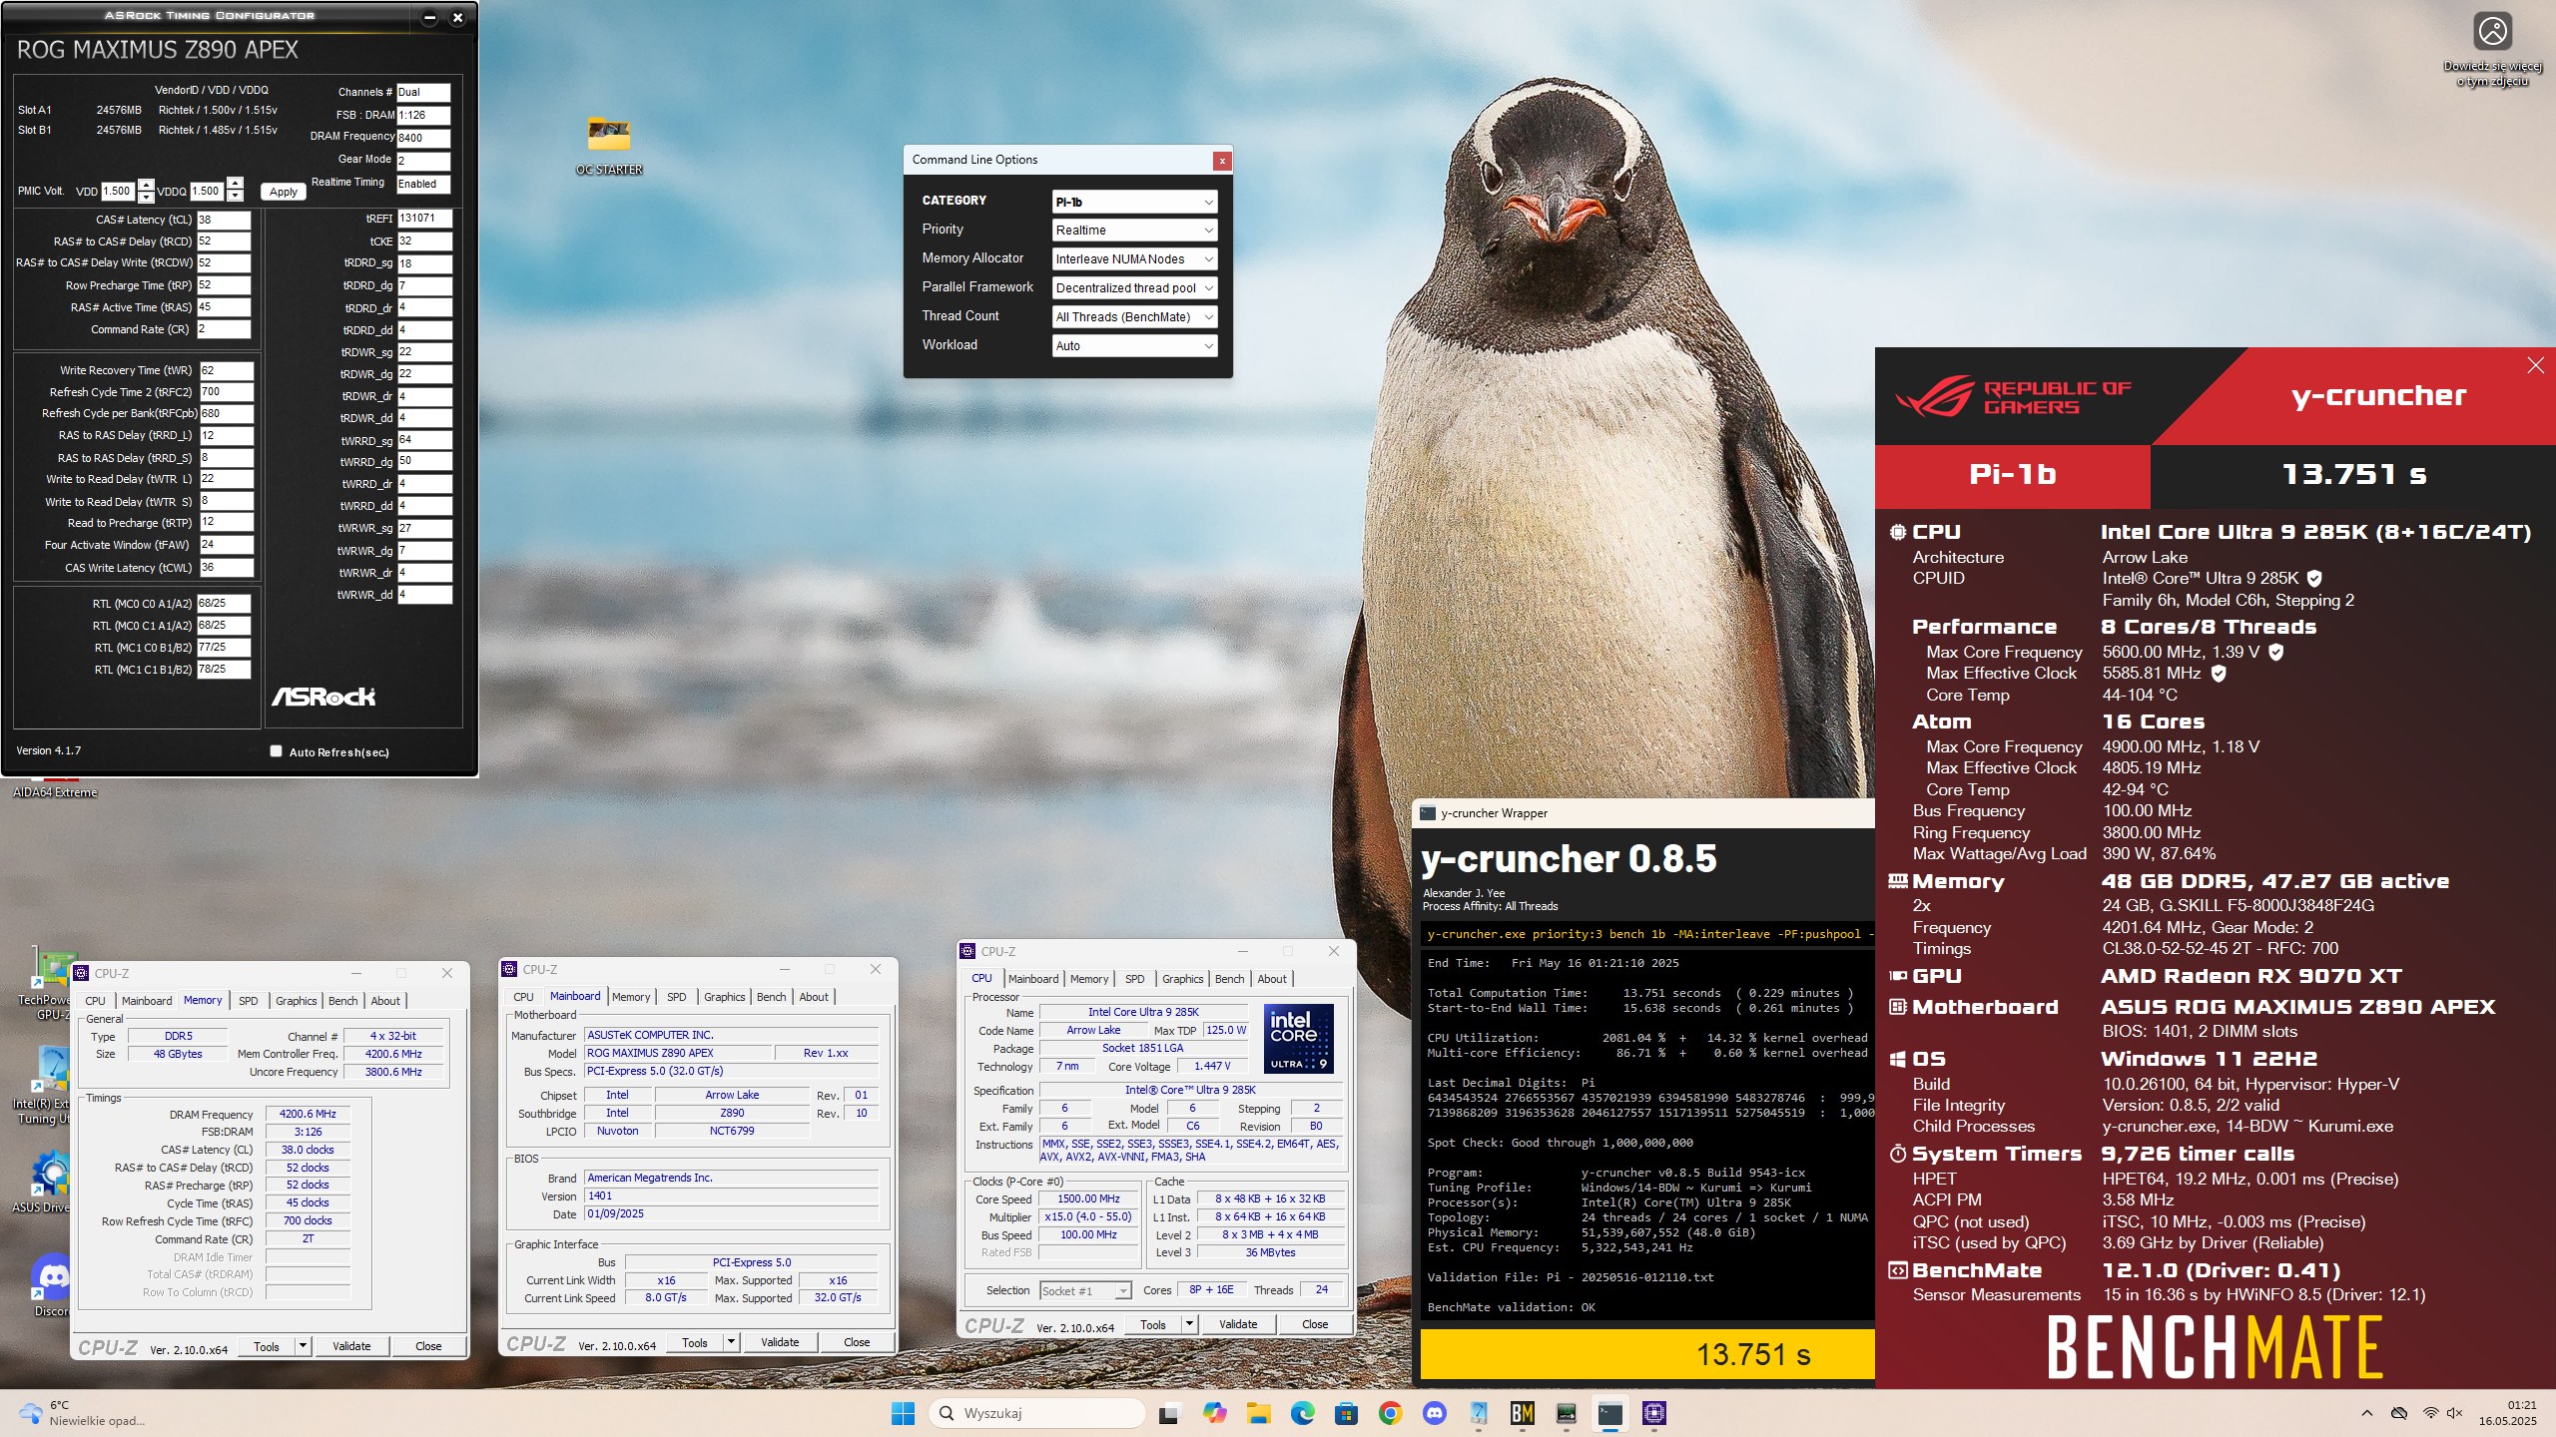Open the memory tool taskbar icon
The width and height of the screenshot is (2556, 1437).
(1566, 1413)
